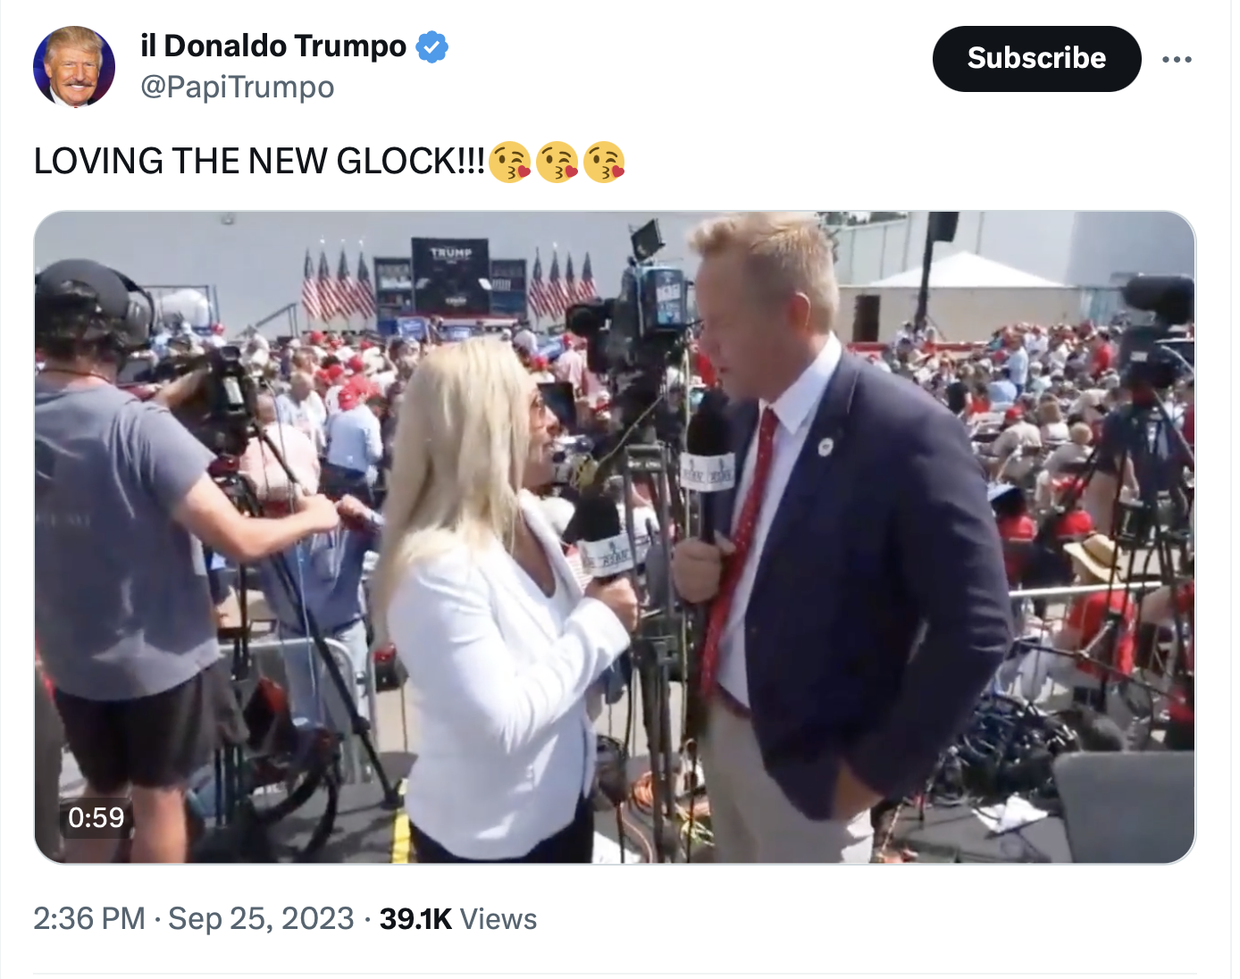View the 39.1K Views count
This screenshot has width=1240, height=979.
(x=458, y=918)
